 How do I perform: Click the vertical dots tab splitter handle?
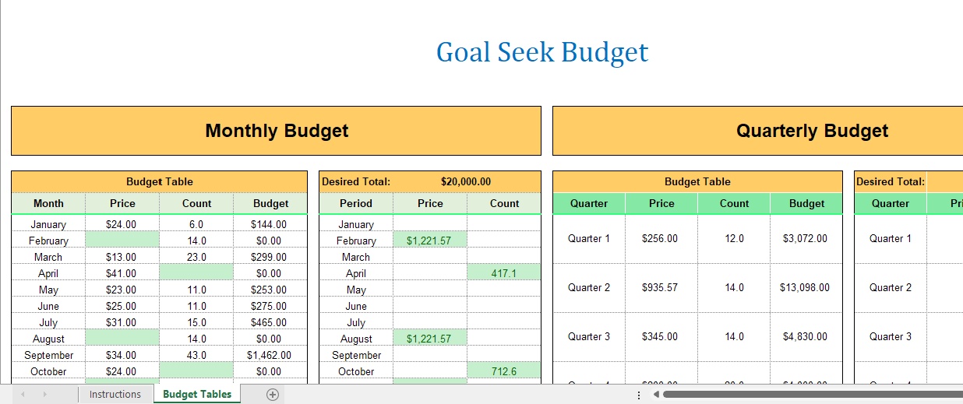point(639,395)
